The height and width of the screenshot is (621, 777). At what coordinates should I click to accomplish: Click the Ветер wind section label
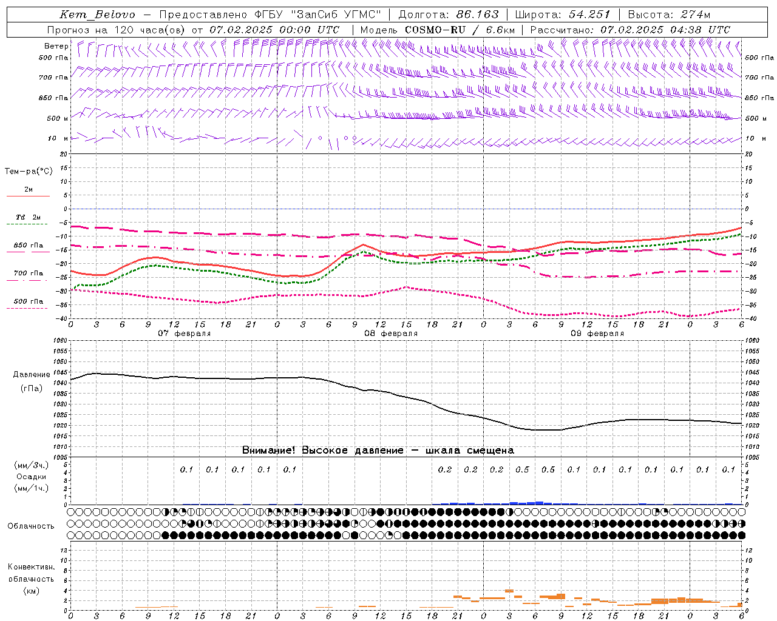coord(56,46)
